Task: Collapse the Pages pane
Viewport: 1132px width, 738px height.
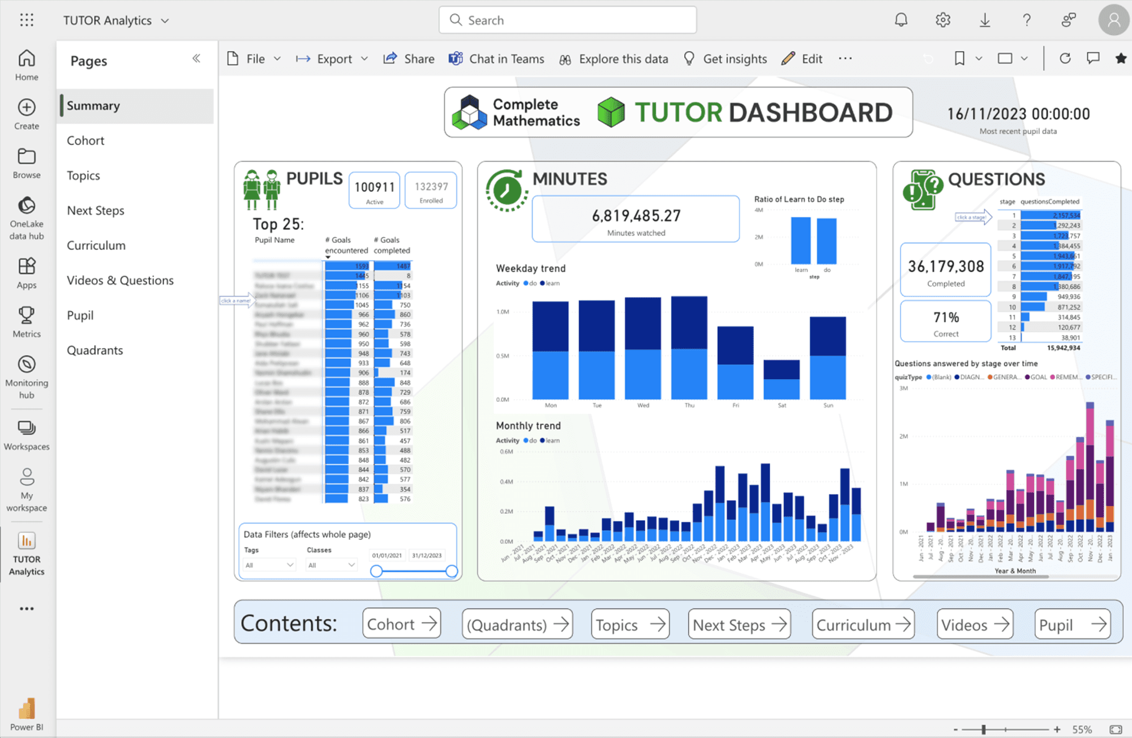Action: pos(196,58)
